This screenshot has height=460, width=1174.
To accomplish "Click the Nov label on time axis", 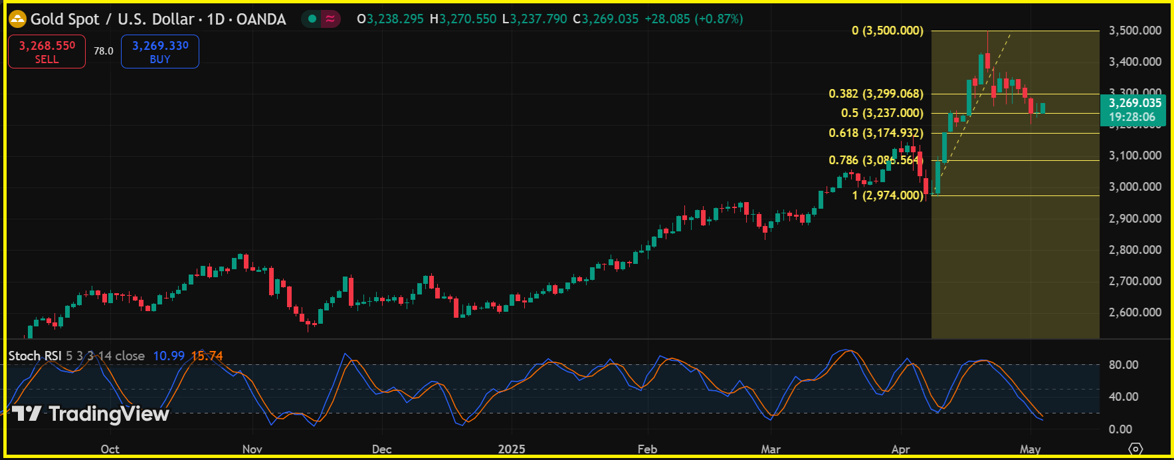I will (x=252, y=449).
